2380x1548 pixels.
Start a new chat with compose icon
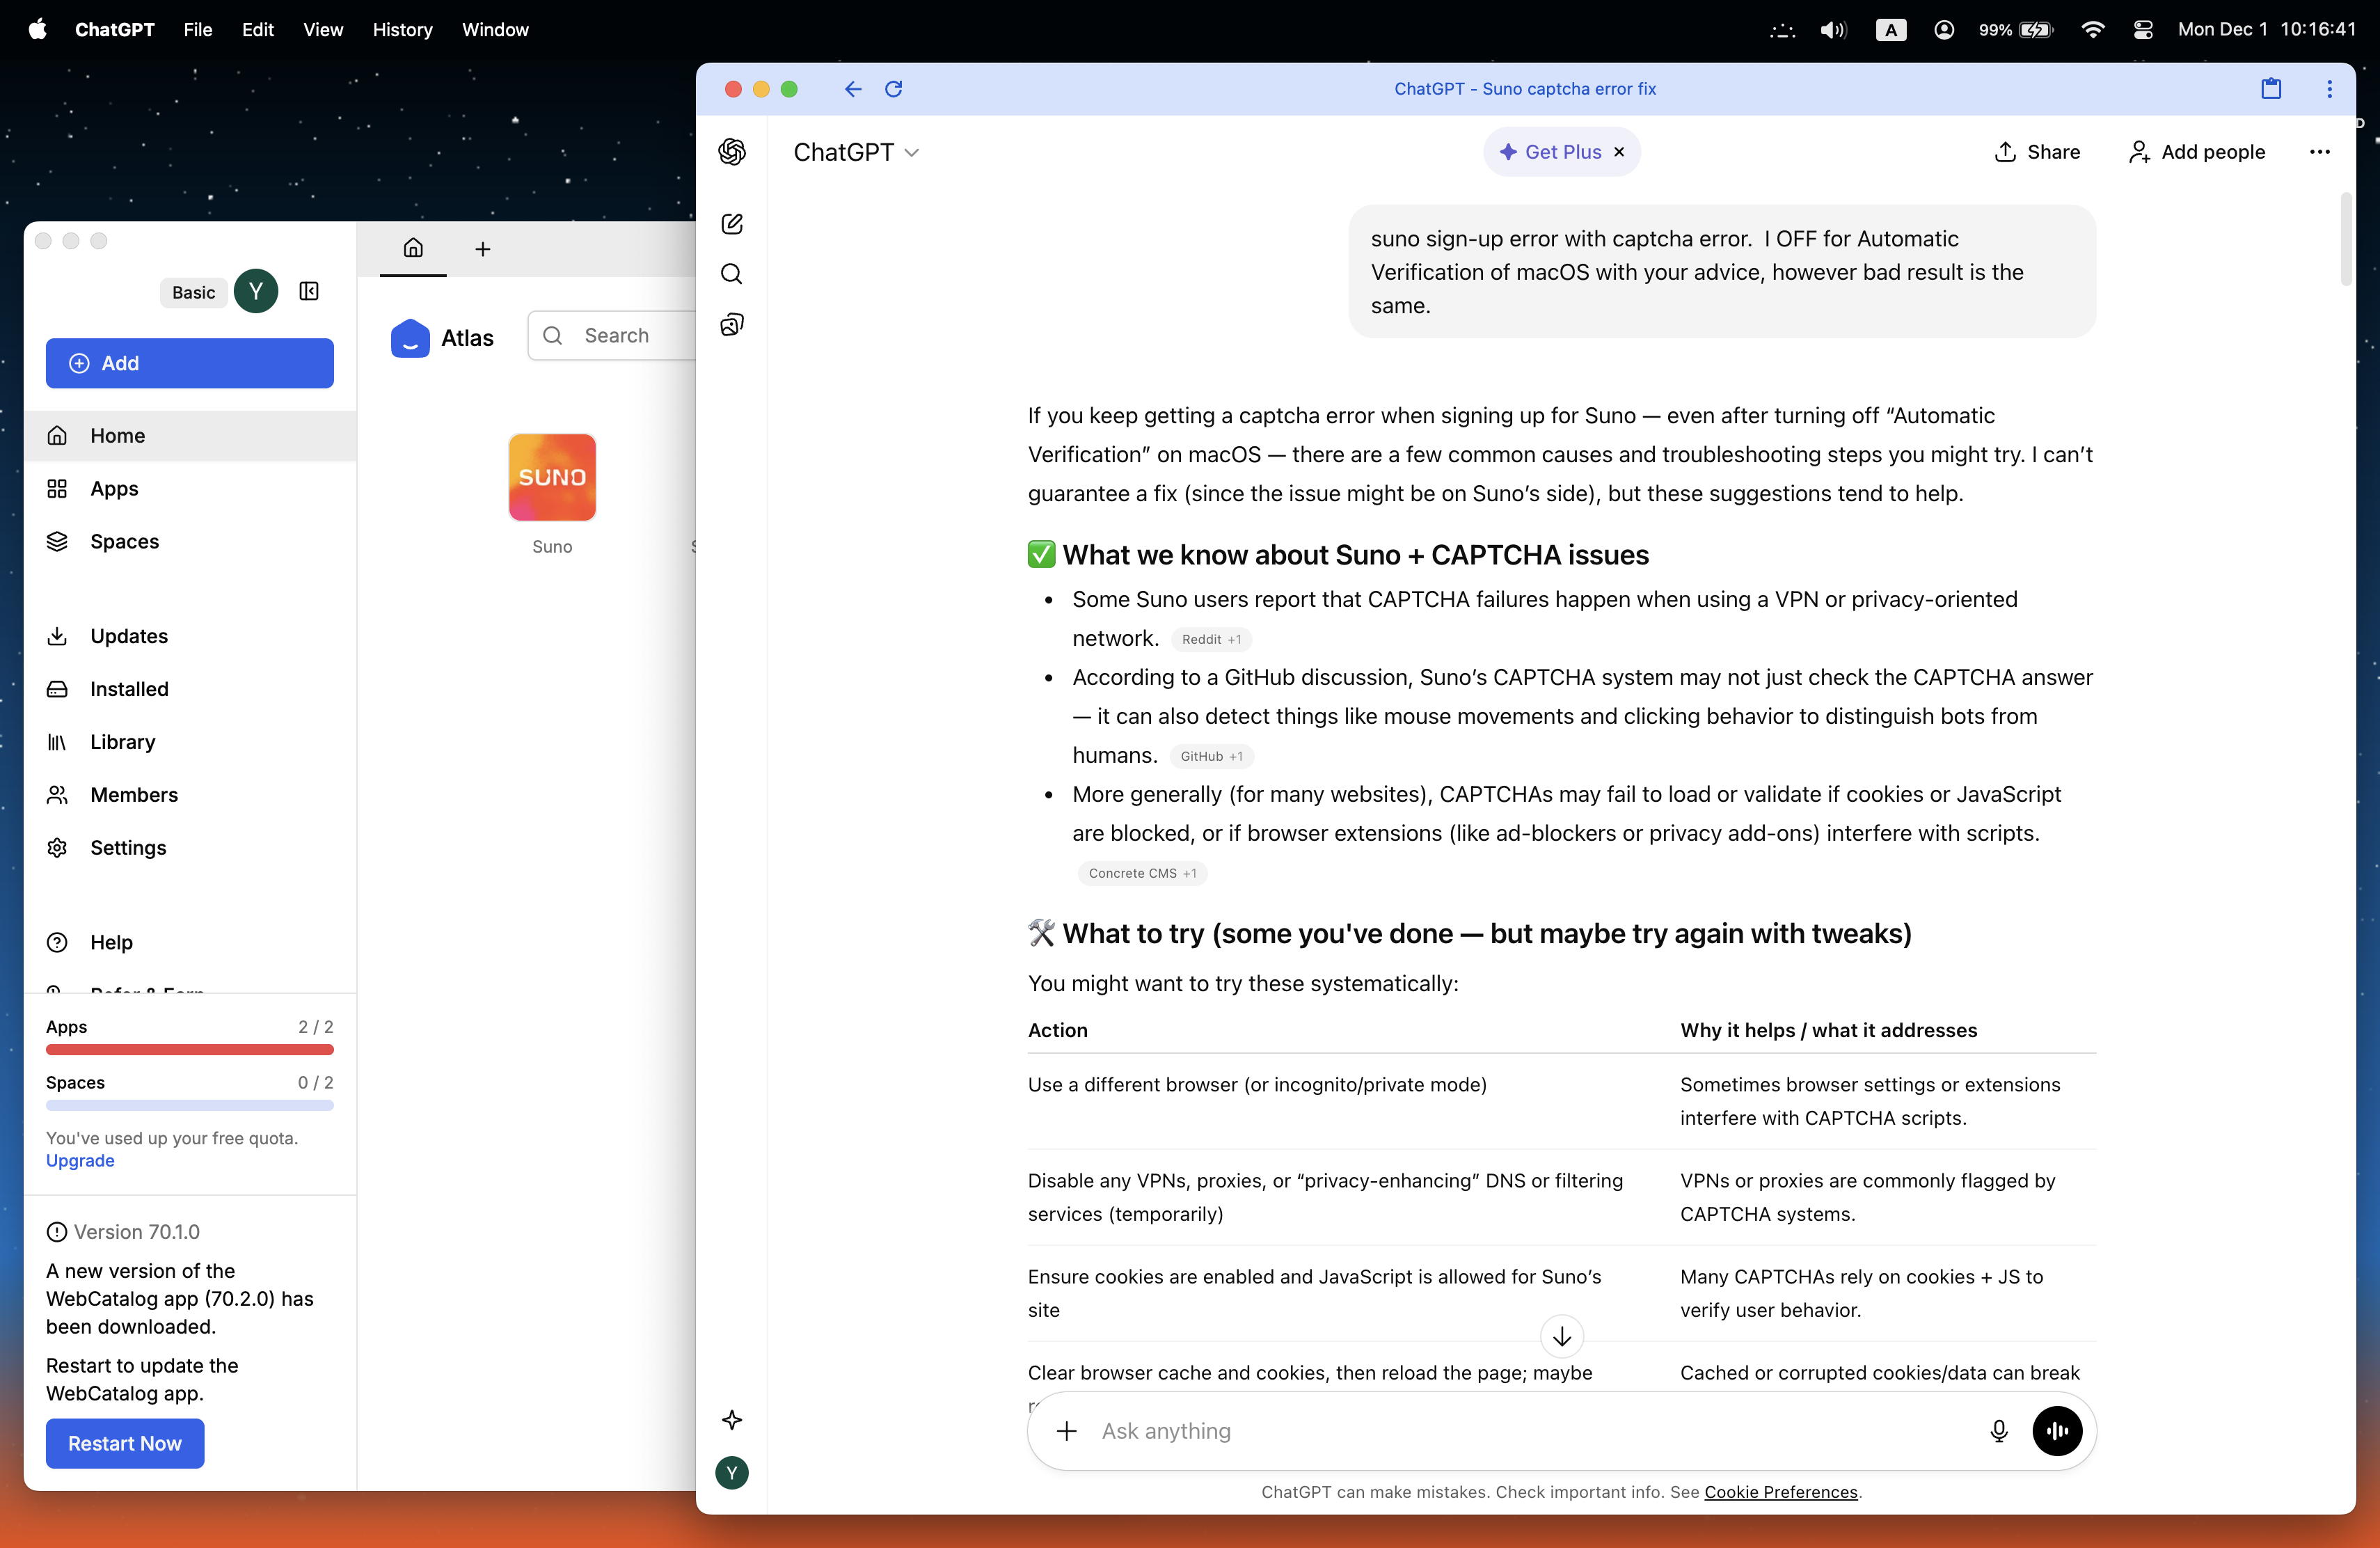pyautogui.click(x=732, y=224)
